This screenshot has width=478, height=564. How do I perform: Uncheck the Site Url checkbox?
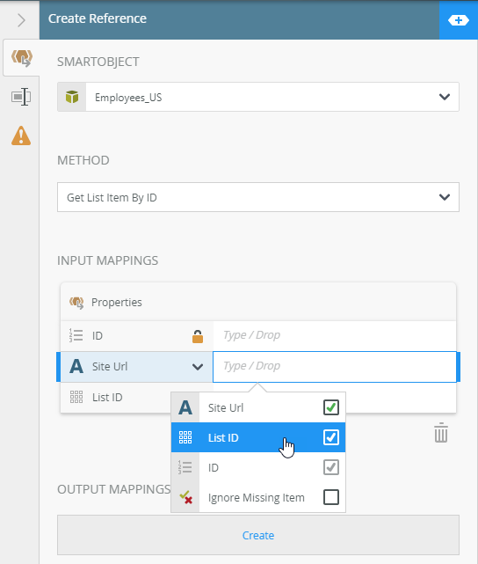(x=330, y=407)
